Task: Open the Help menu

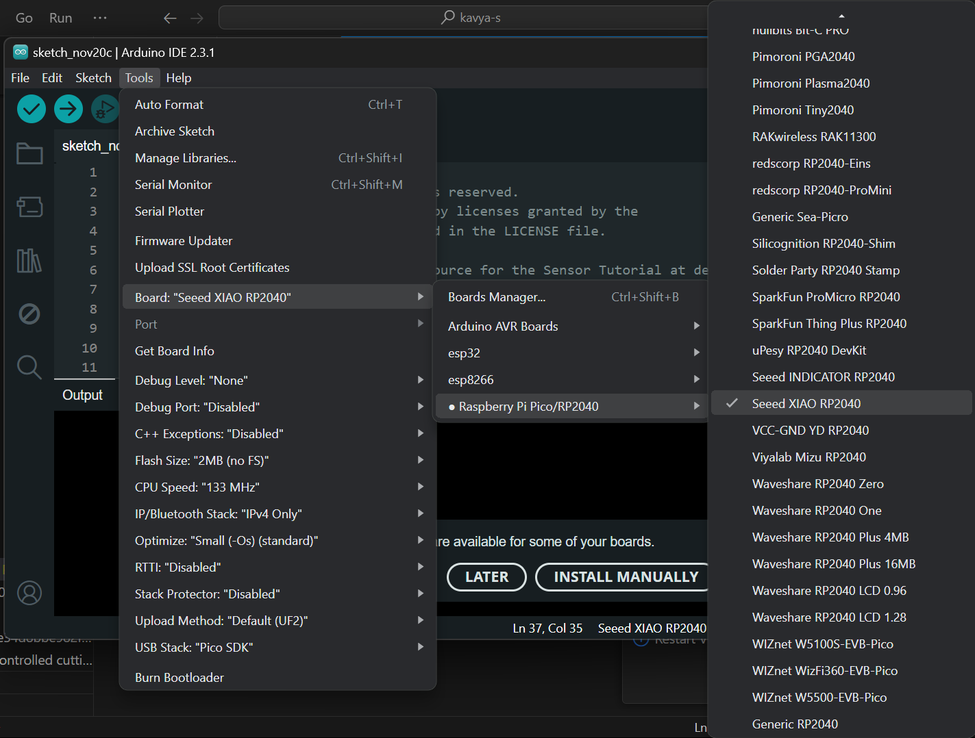Action: (x=179, y=78)
